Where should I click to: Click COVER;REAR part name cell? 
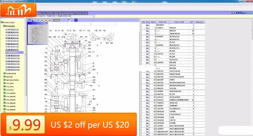coord(179,115)
